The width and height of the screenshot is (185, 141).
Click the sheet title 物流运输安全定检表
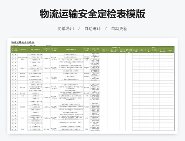(23, 42)
